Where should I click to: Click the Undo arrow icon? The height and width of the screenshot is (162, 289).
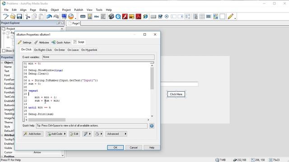49,17
